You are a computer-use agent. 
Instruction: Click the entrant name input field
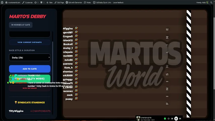[30, 34]
